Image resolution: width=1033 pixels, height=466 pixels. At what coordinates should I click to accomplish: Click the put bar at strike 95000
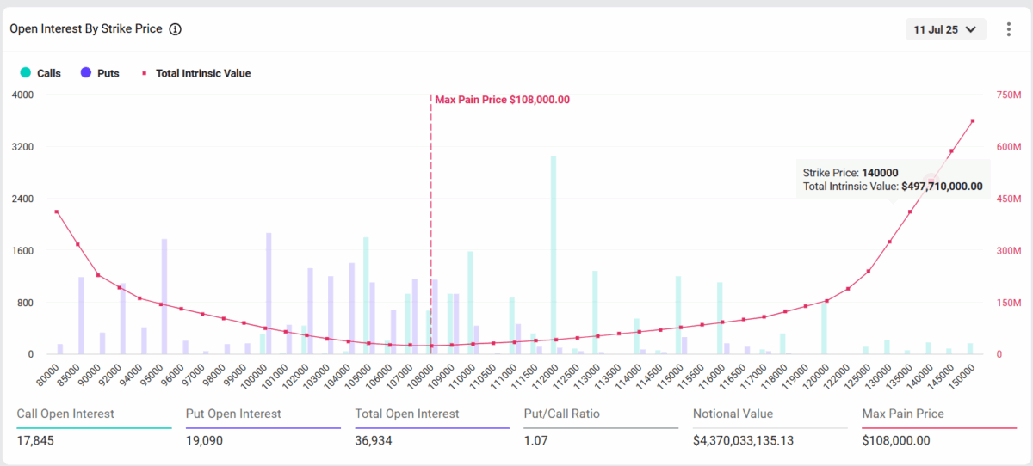pos(164,297)
